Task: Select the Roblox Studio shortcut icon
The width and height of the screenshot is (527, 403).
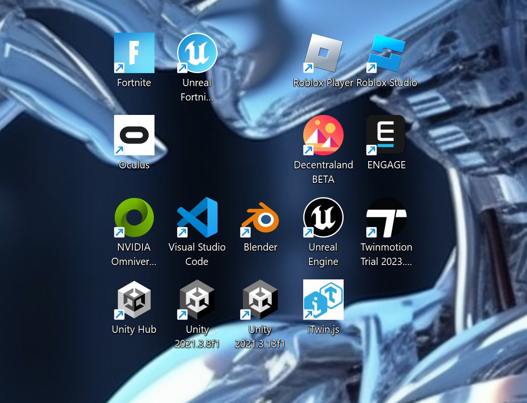Action: [x=386, y=53]
